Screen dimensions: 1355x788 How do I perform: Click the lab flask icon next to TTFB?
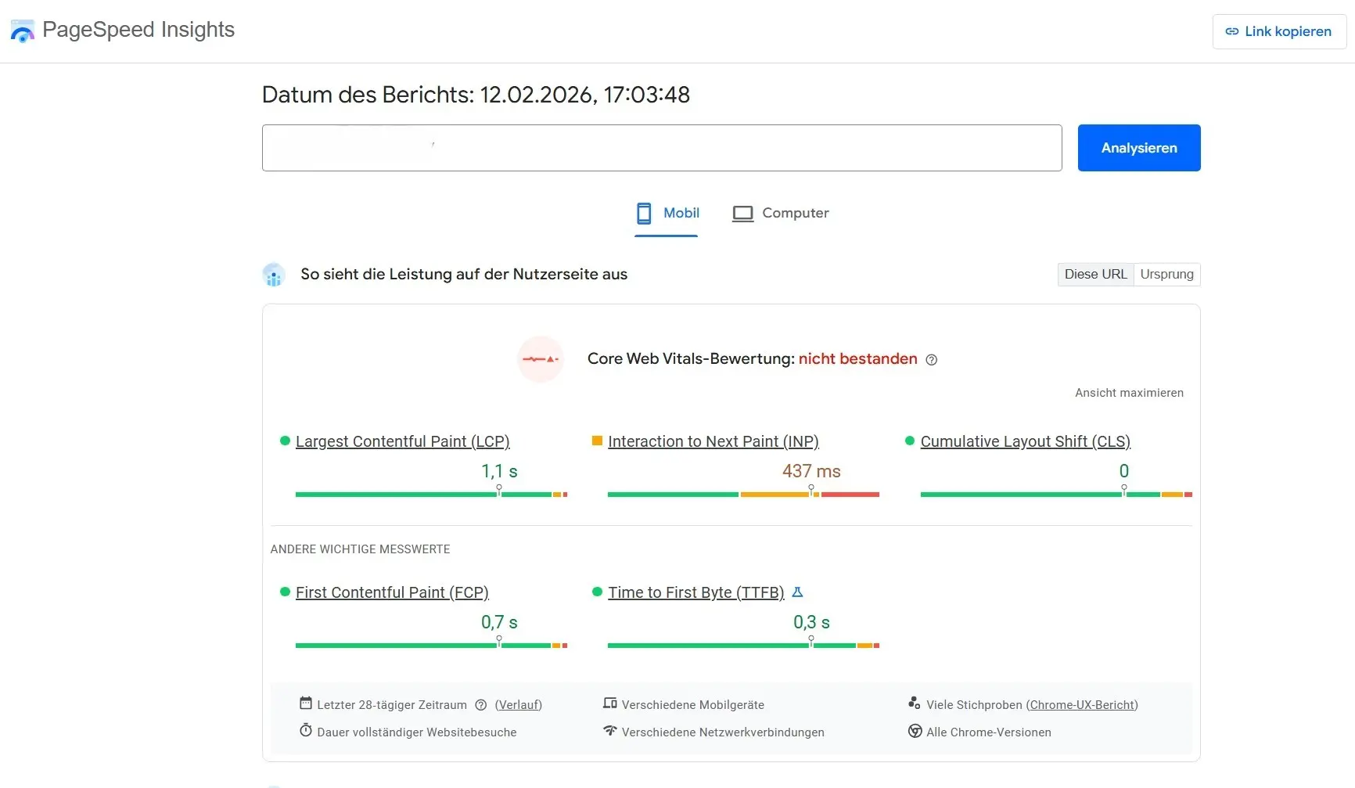click(799, 592)
